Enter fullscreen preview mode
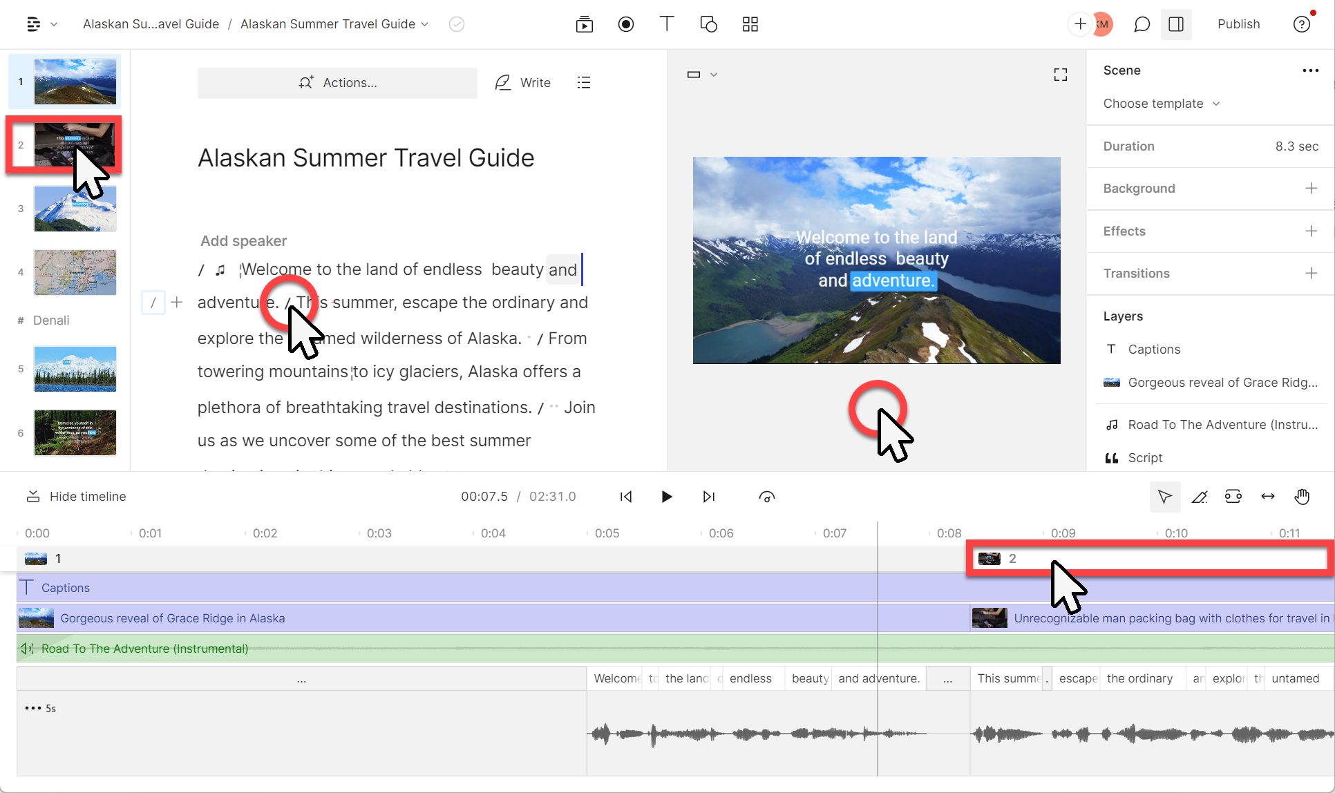This screenshot has height=793, width=1335. coord(1060,75)
